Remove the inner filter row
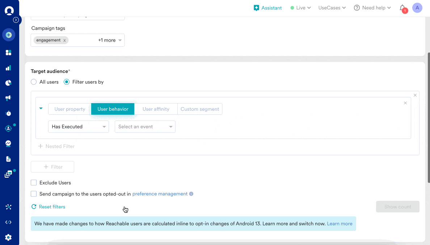The image size is (430, 245). 405,103
